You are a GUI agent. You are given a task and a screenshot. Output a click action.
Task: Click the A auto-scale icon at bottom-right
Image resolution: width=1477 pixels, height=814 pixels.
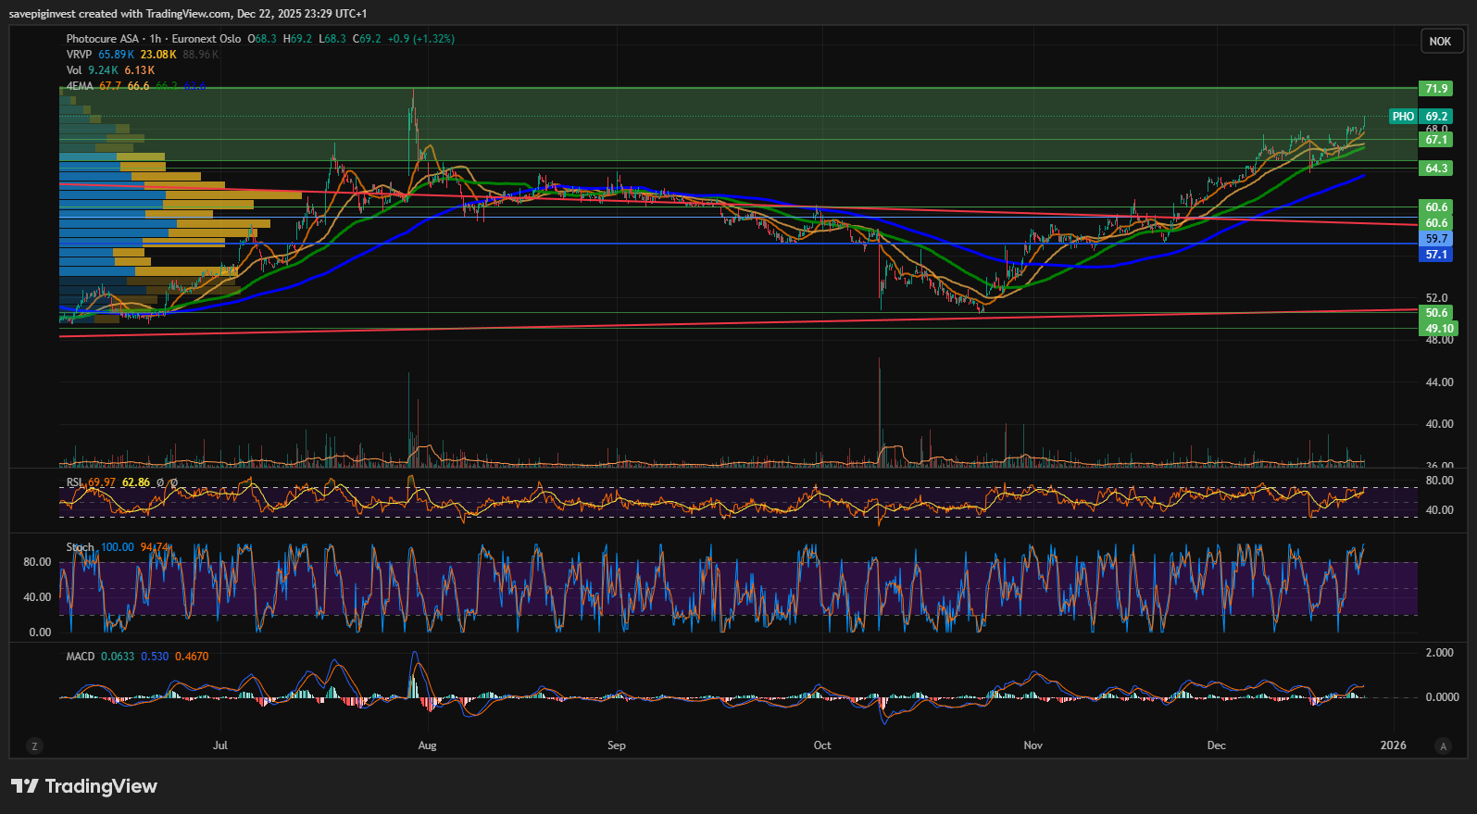(x=1442, y=745)
